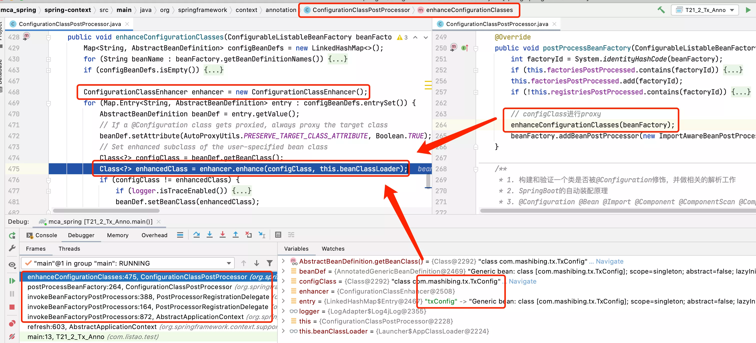
Task: Select frame refresh:603 AbstractApplicationContext
Action: pyautogui.click(x=148, y=327)
